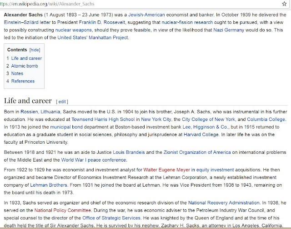The width and height of the screenshot is (291, 229).
Task: Open Zionist Organization of America link
Action: click(197, 152)
